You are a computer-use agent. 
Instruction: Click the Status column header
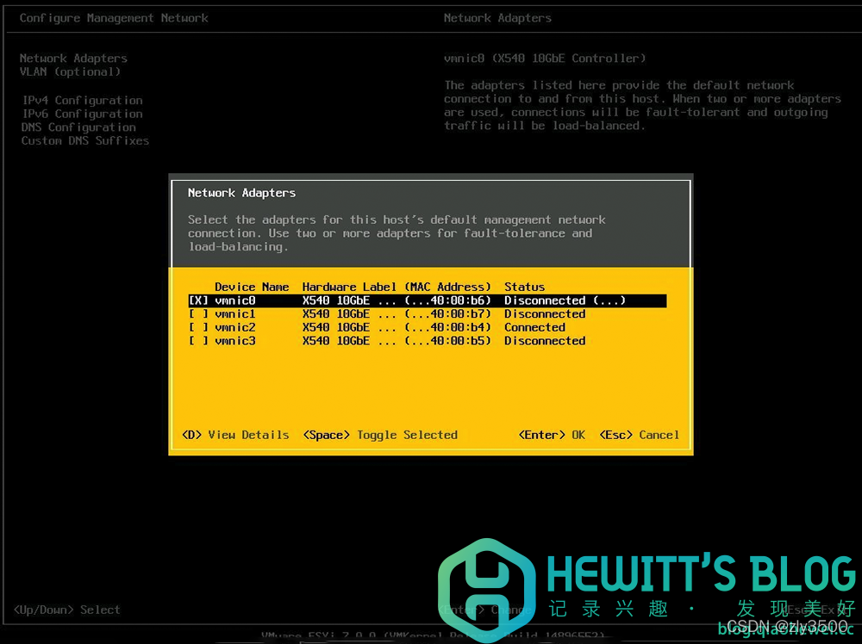[524, 288]
